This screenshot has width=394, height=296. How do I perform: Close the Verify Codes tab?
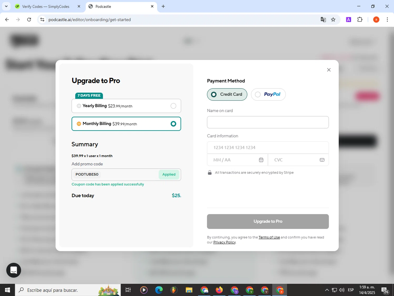coord(79,7)
